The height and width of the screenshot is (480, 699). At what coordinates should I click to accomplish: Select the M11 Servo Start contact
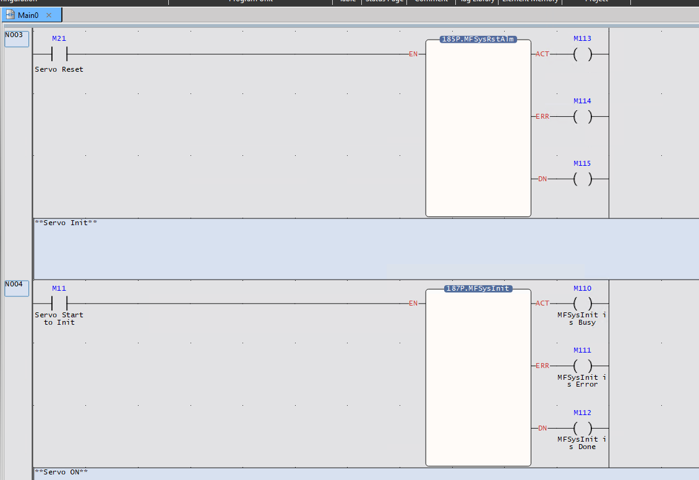59,304
